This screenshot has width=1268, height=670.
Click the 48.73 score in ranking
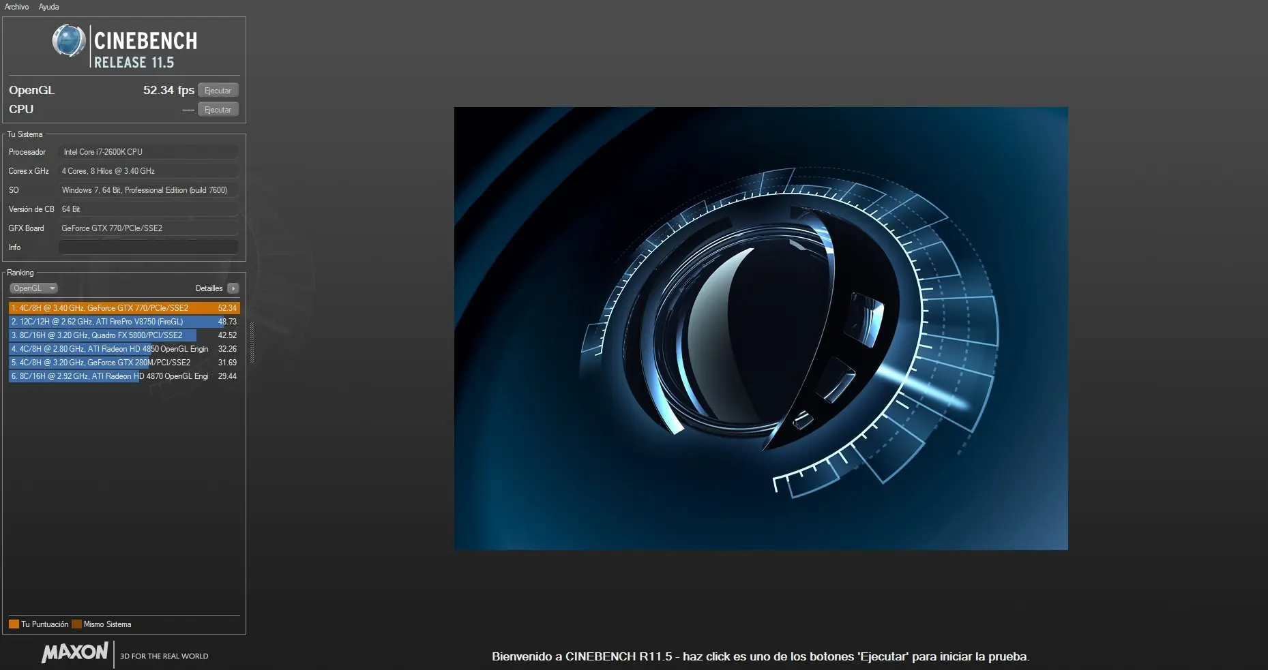pos(227,322)
